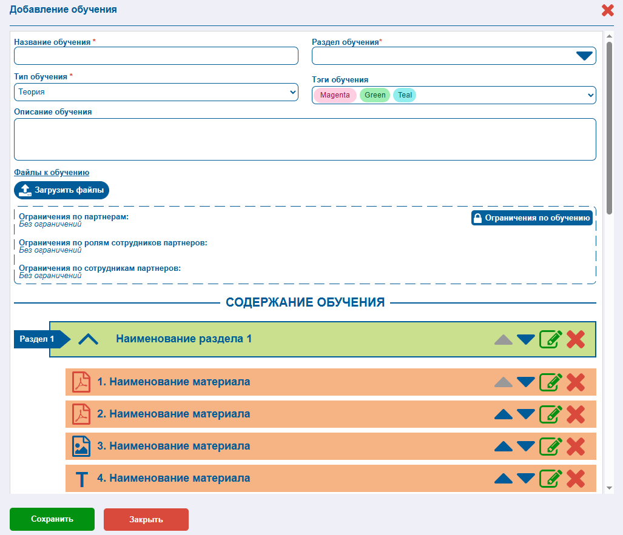623x535 pixels.
Task: Click '4. Наименование материала' text
Action: (x=173, y=478)
